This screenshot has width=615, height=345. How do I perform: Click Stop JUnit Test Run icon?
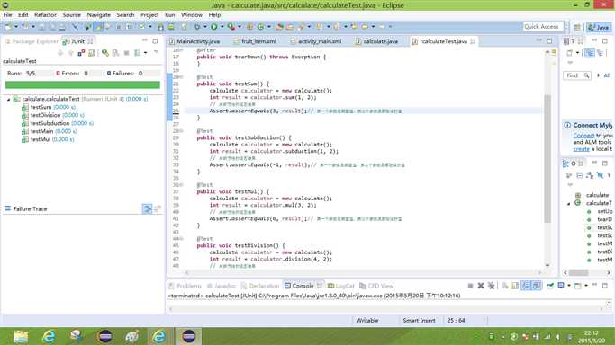126,52
